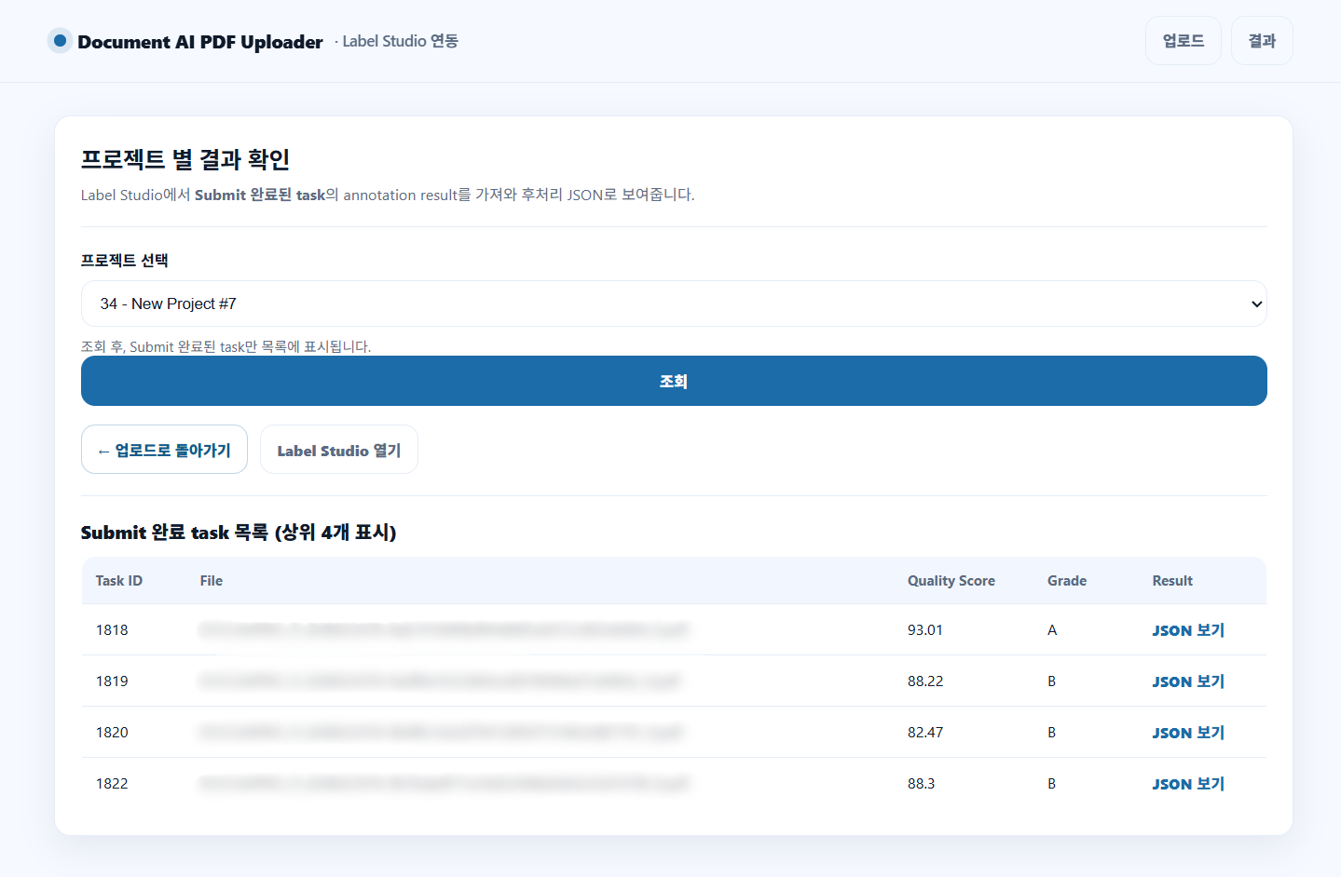This screenshot has height=877, width=1341.
Task: Click the Document AI PDF Uploader title
Action: (199, 42)
